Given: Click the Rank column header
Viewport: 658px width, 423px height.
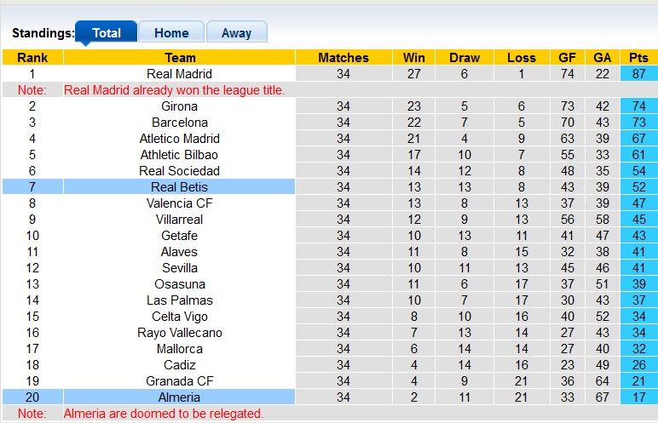Looking at the screenshot, I should 32,58.
